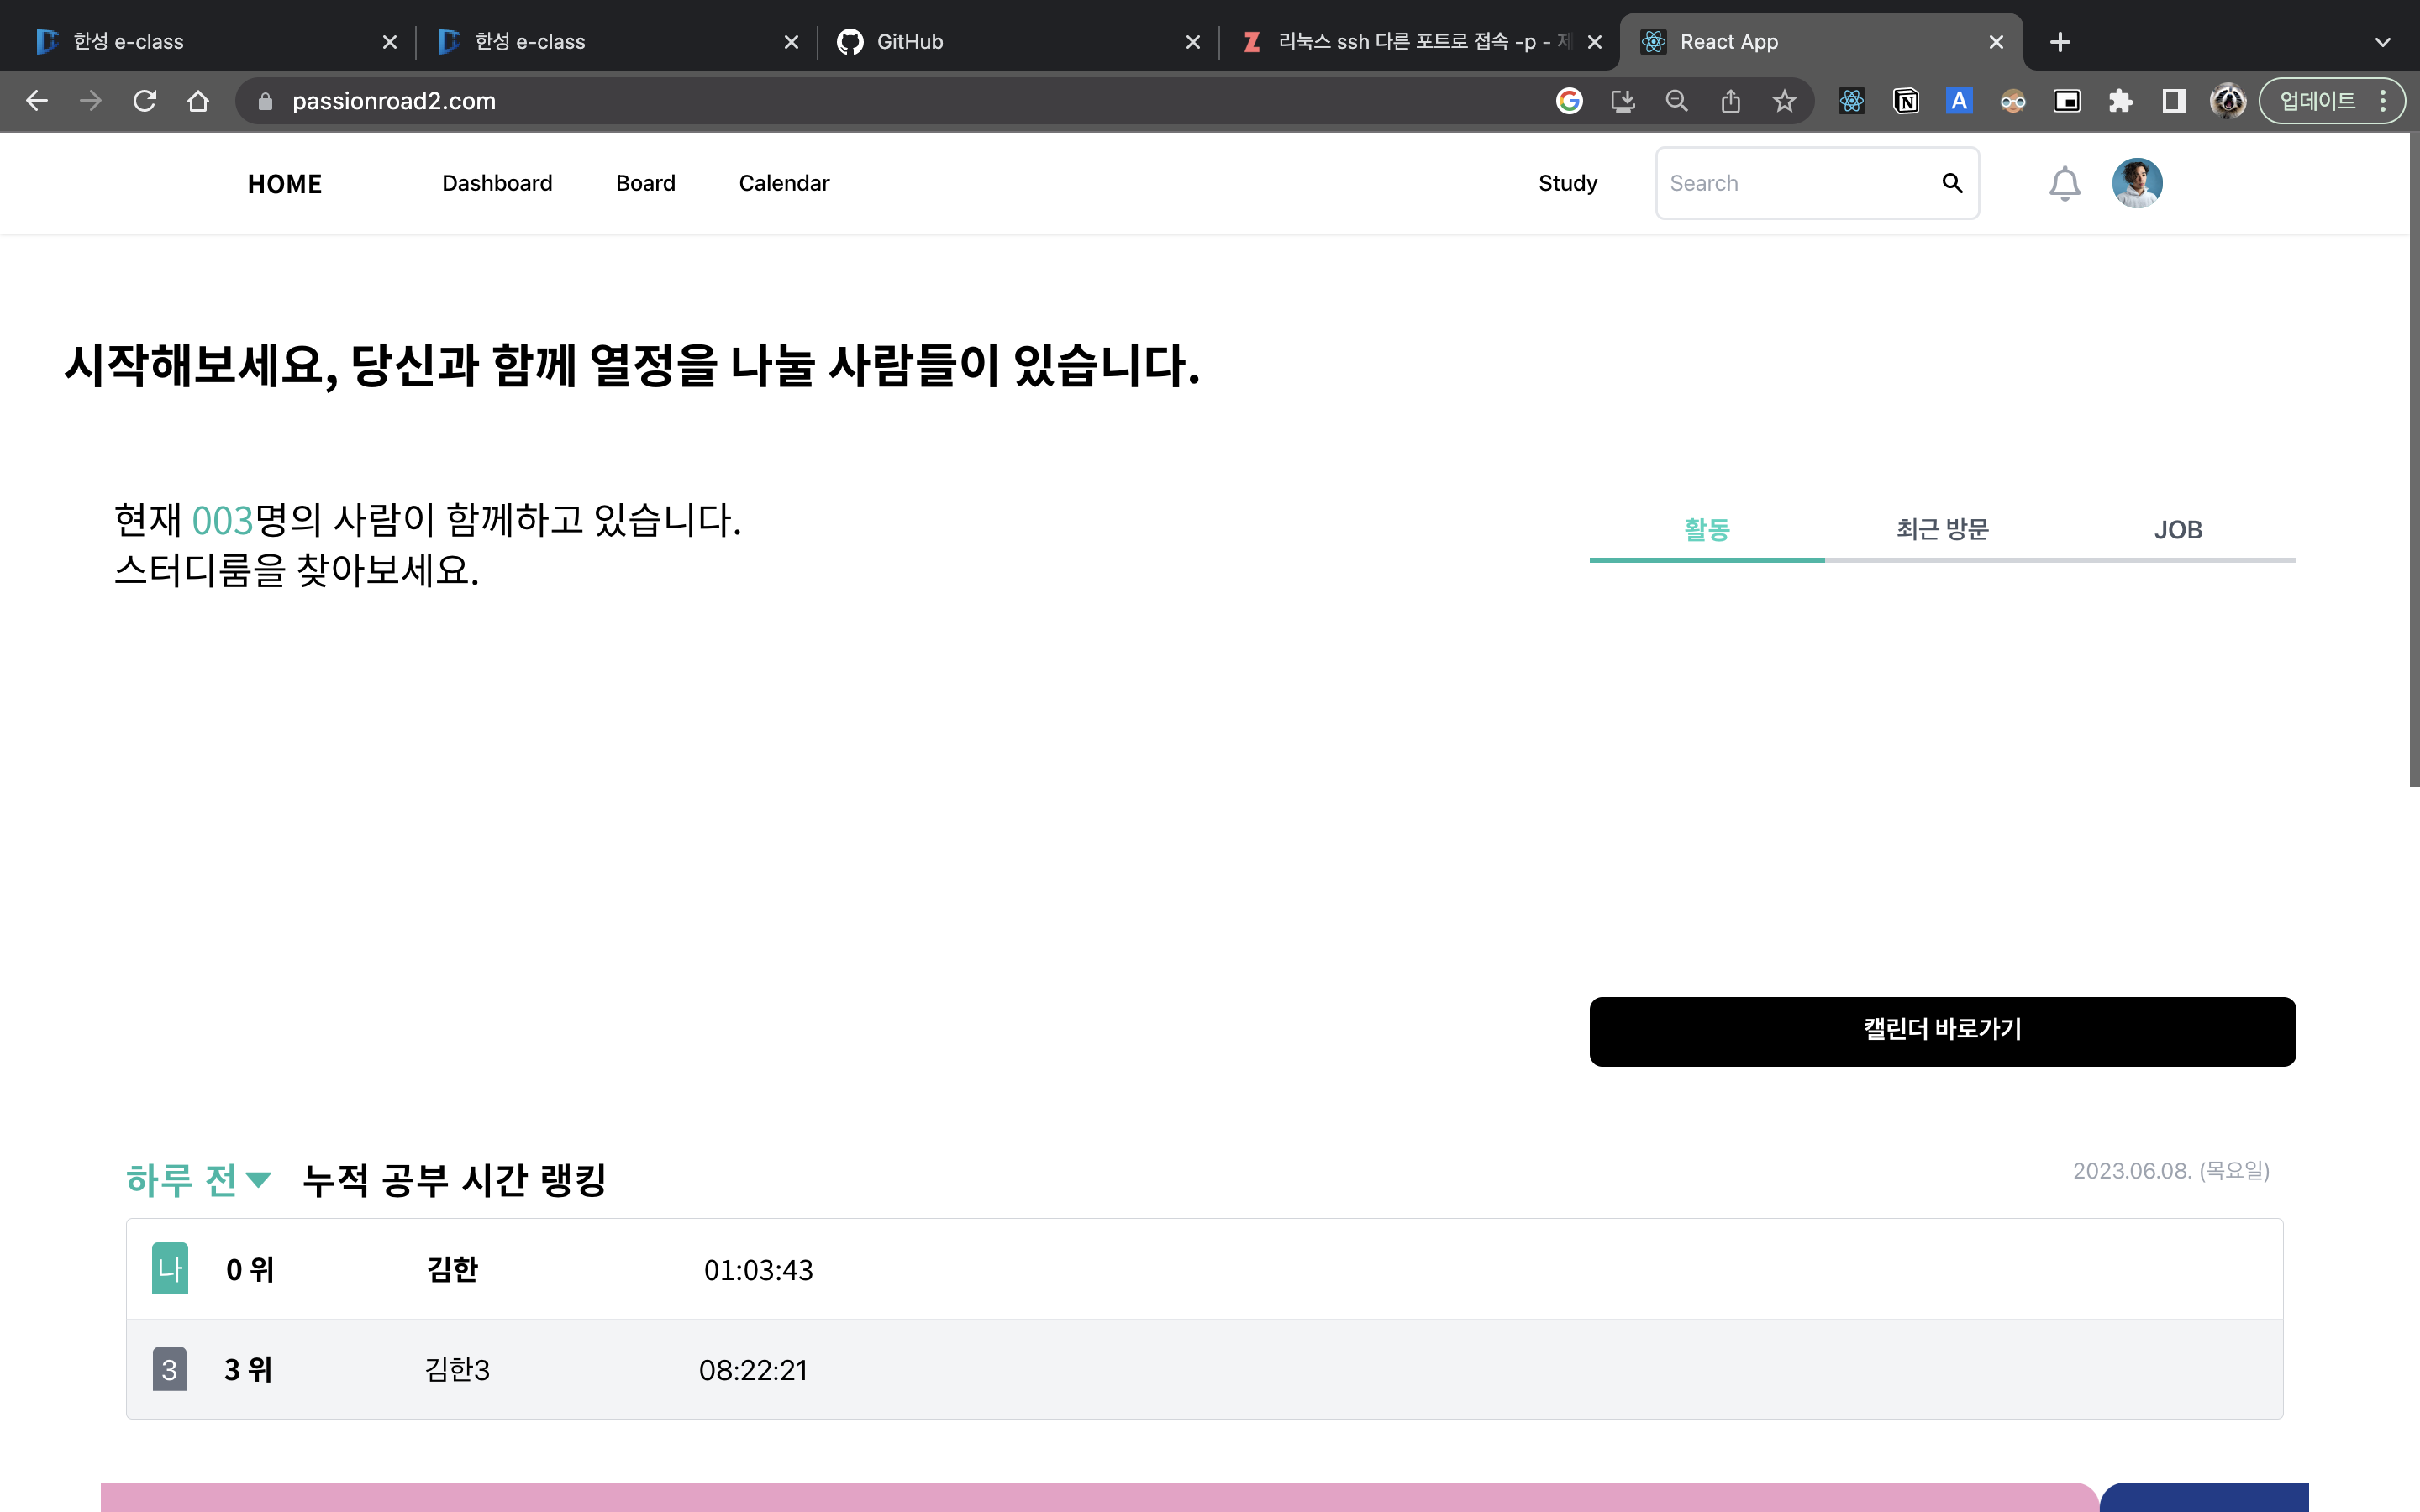Screen dimensions: 2420x1512
Task: Open the Google extension icon
Action: tap(1570, 100)
